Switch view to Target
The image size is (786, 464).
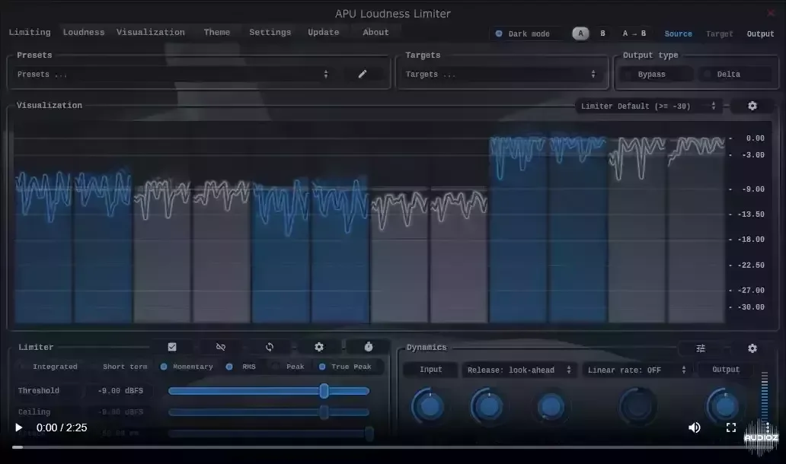[719, 34]
